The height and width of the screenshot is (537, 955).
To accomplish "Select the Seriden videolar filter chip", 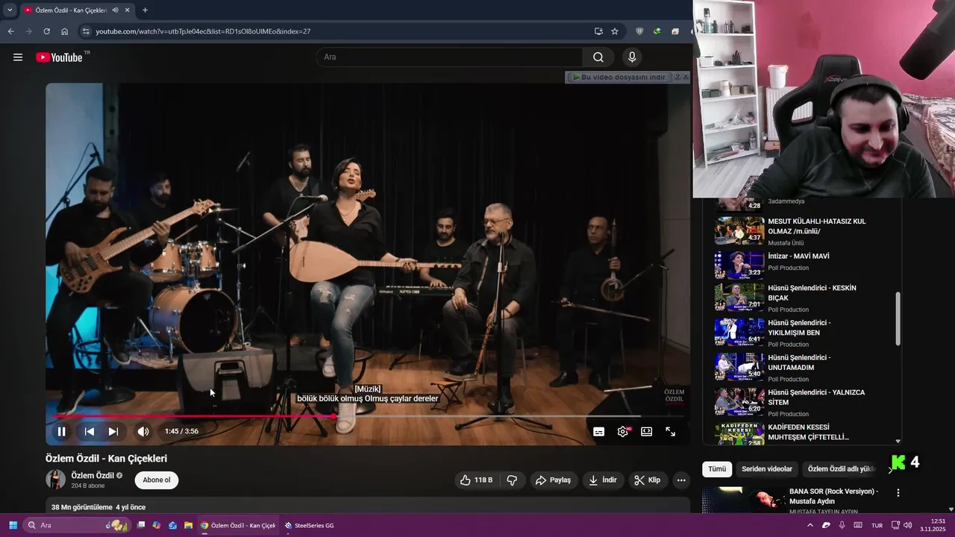I will [x=767, y=469].
